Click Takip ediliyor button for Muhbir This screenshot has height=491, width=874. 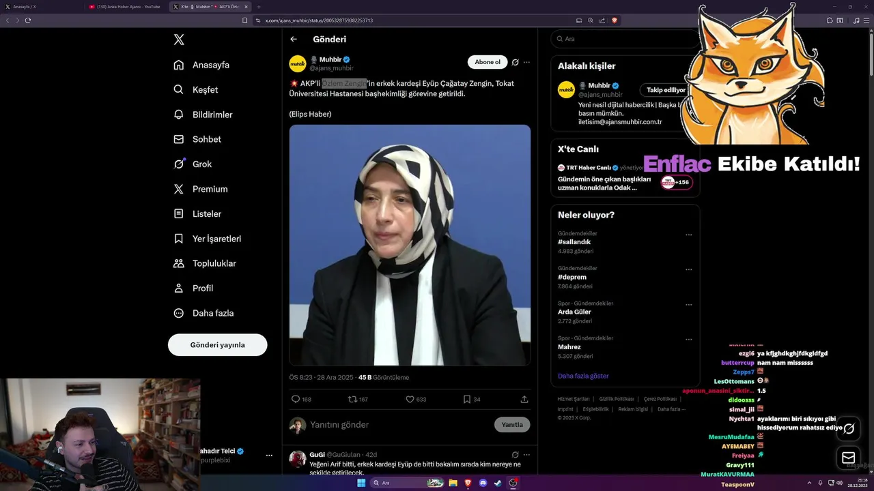pos(666,90)
